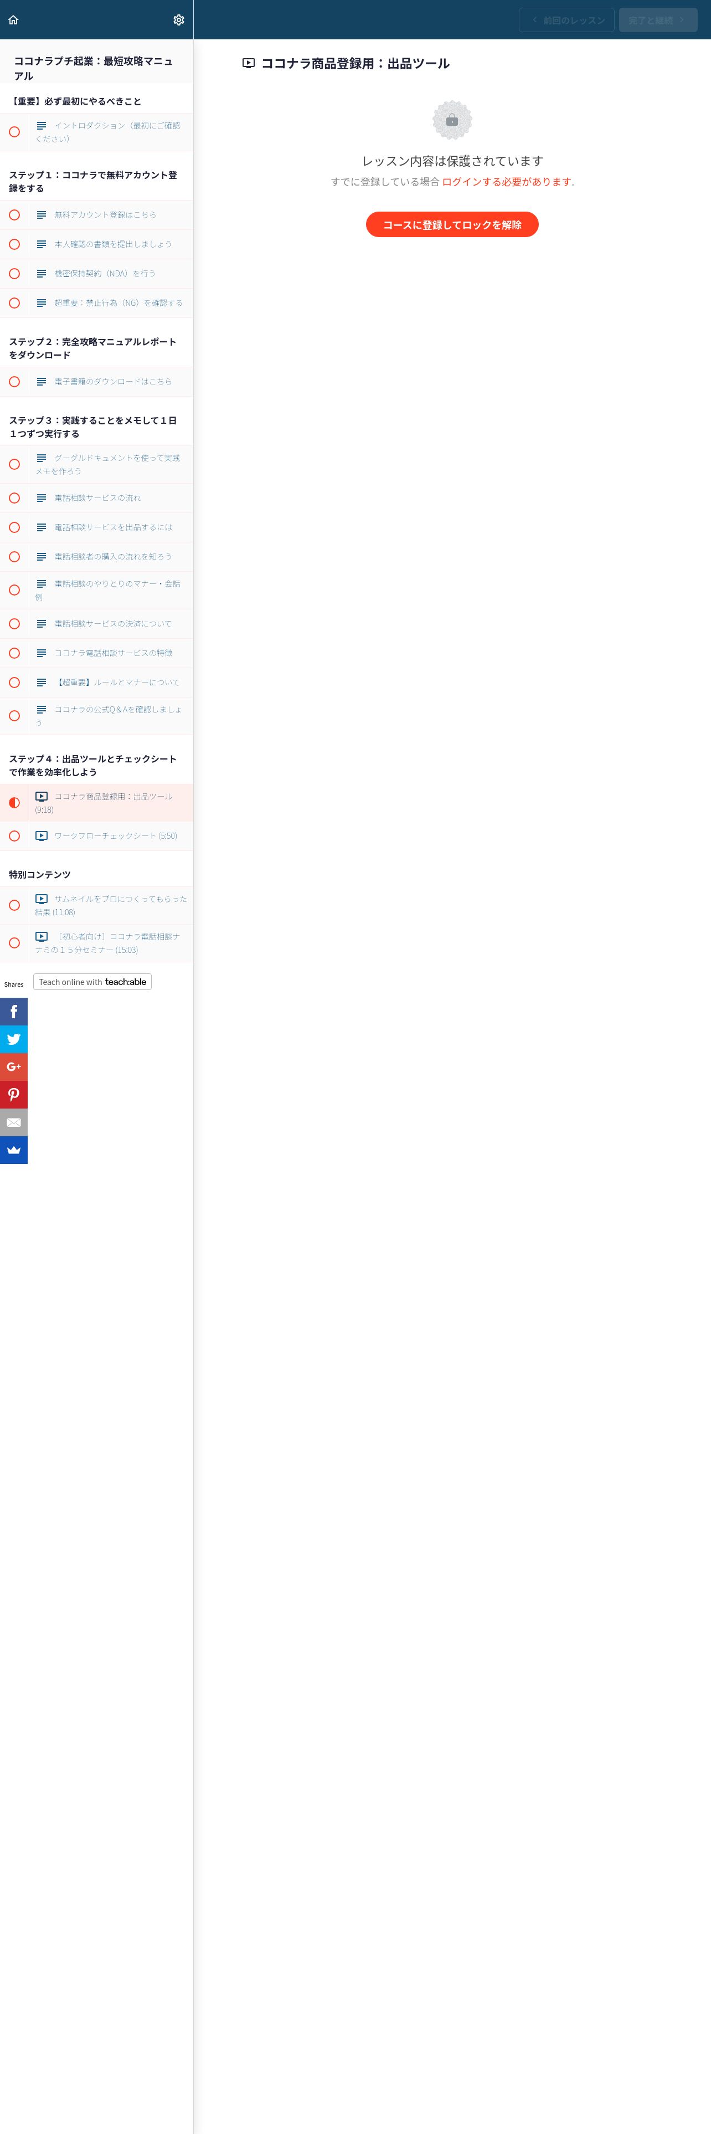Image resolution: width=711 pixels, height=2134 pixels.
Task: Click Teach online with teachable badge
Action: pyautogui.click(x=92, y=982)
